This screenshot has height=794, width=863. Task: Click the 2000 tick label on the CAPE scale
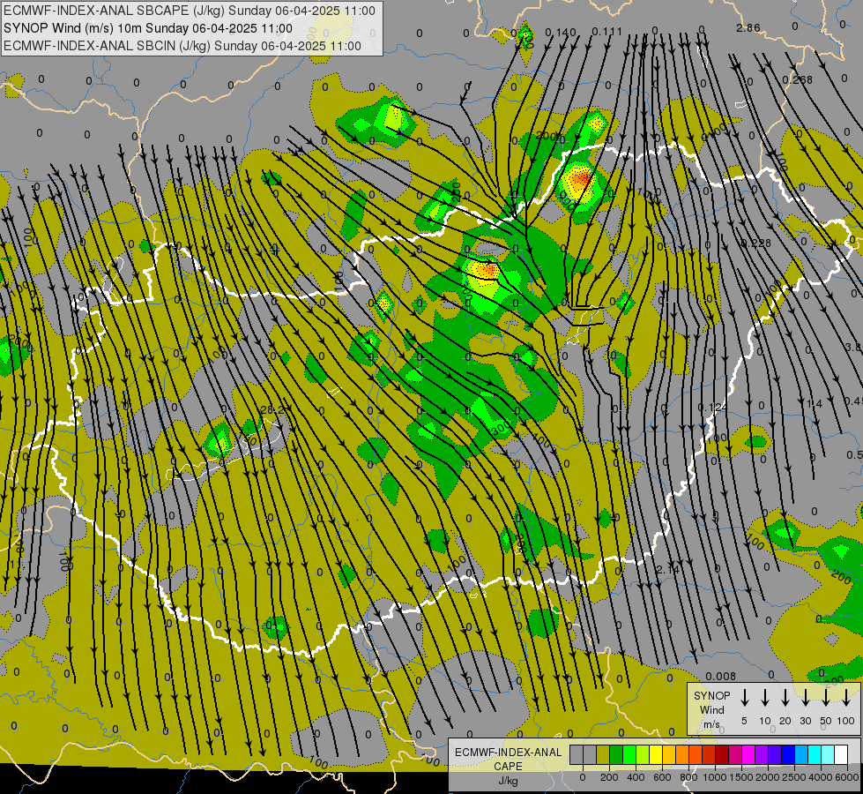(x=768, y=777)
